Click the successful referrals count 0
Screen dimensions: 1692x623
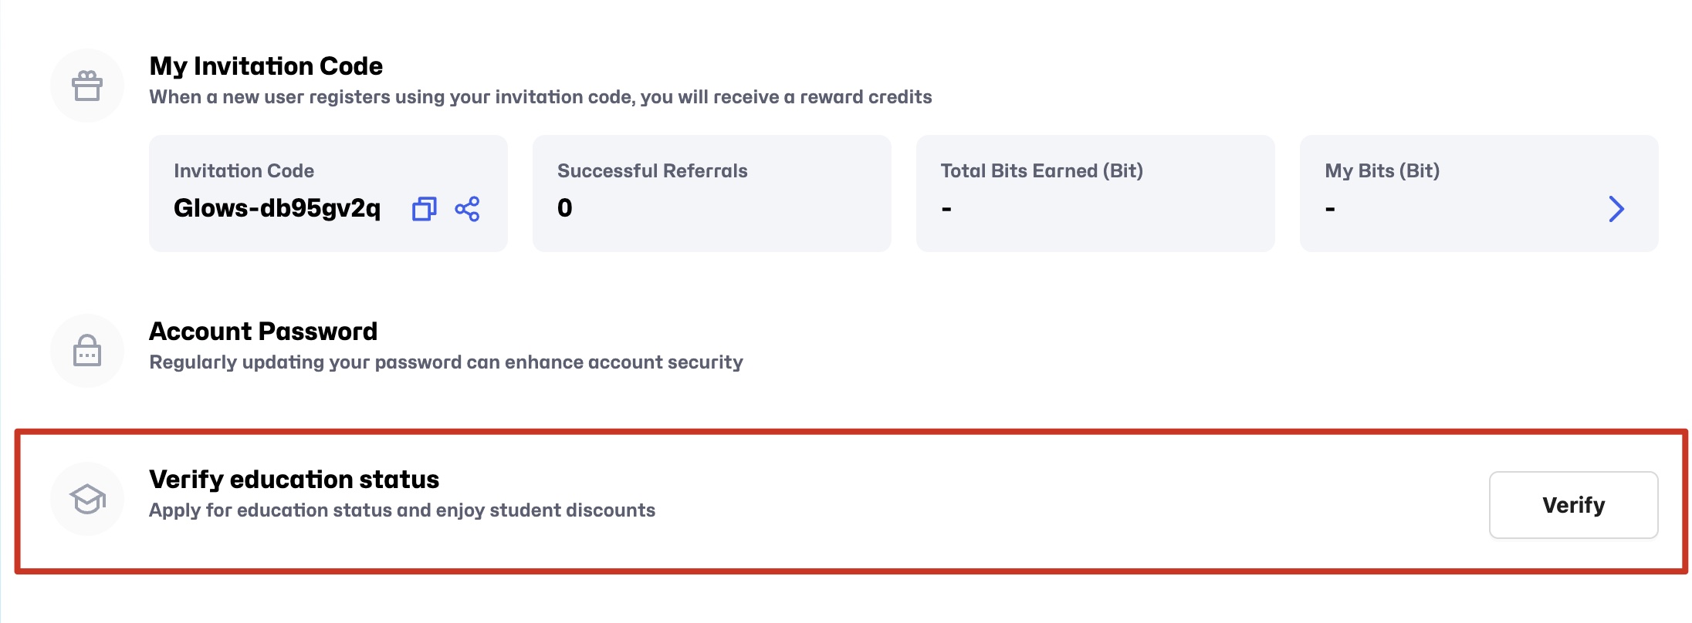coord(564,208)
